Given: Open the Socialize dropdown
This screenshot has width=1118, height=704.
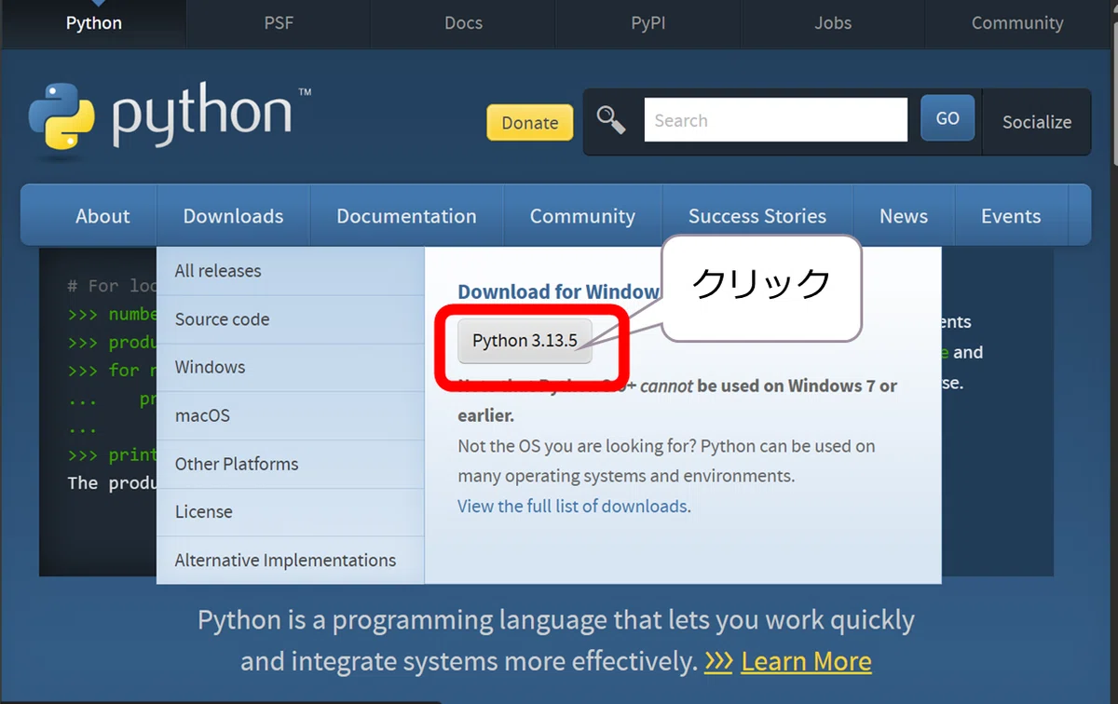Looking at the screenshot, I should 1036,122.
